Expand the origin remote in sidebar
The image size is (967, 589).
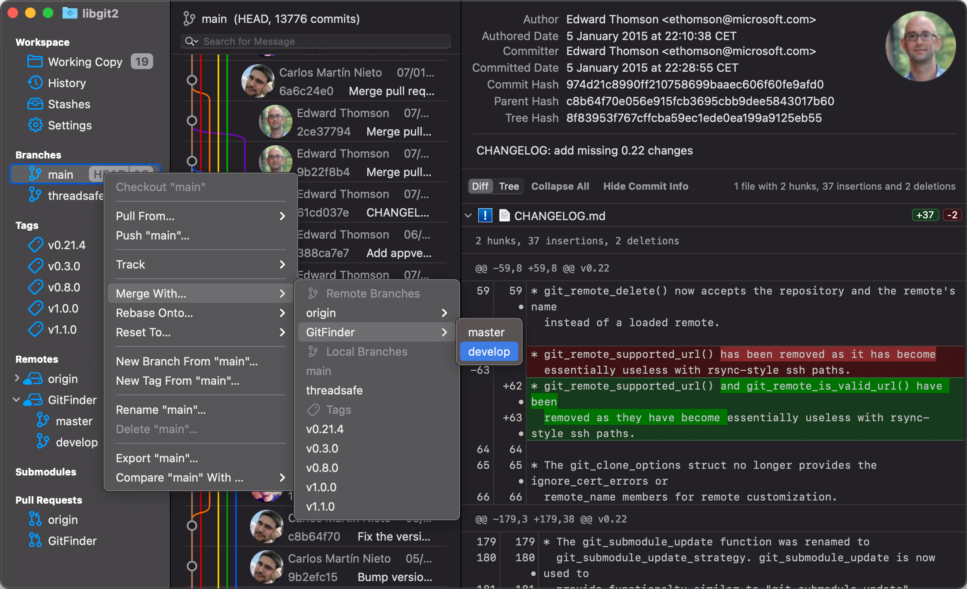pos(17,378)
